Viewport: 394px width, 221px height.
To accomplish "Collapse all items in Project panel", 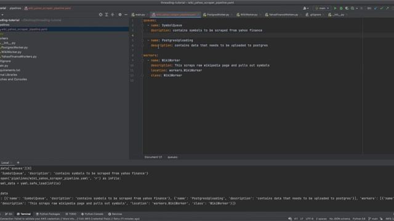I will pyautogui.click(x=113, y=15).
